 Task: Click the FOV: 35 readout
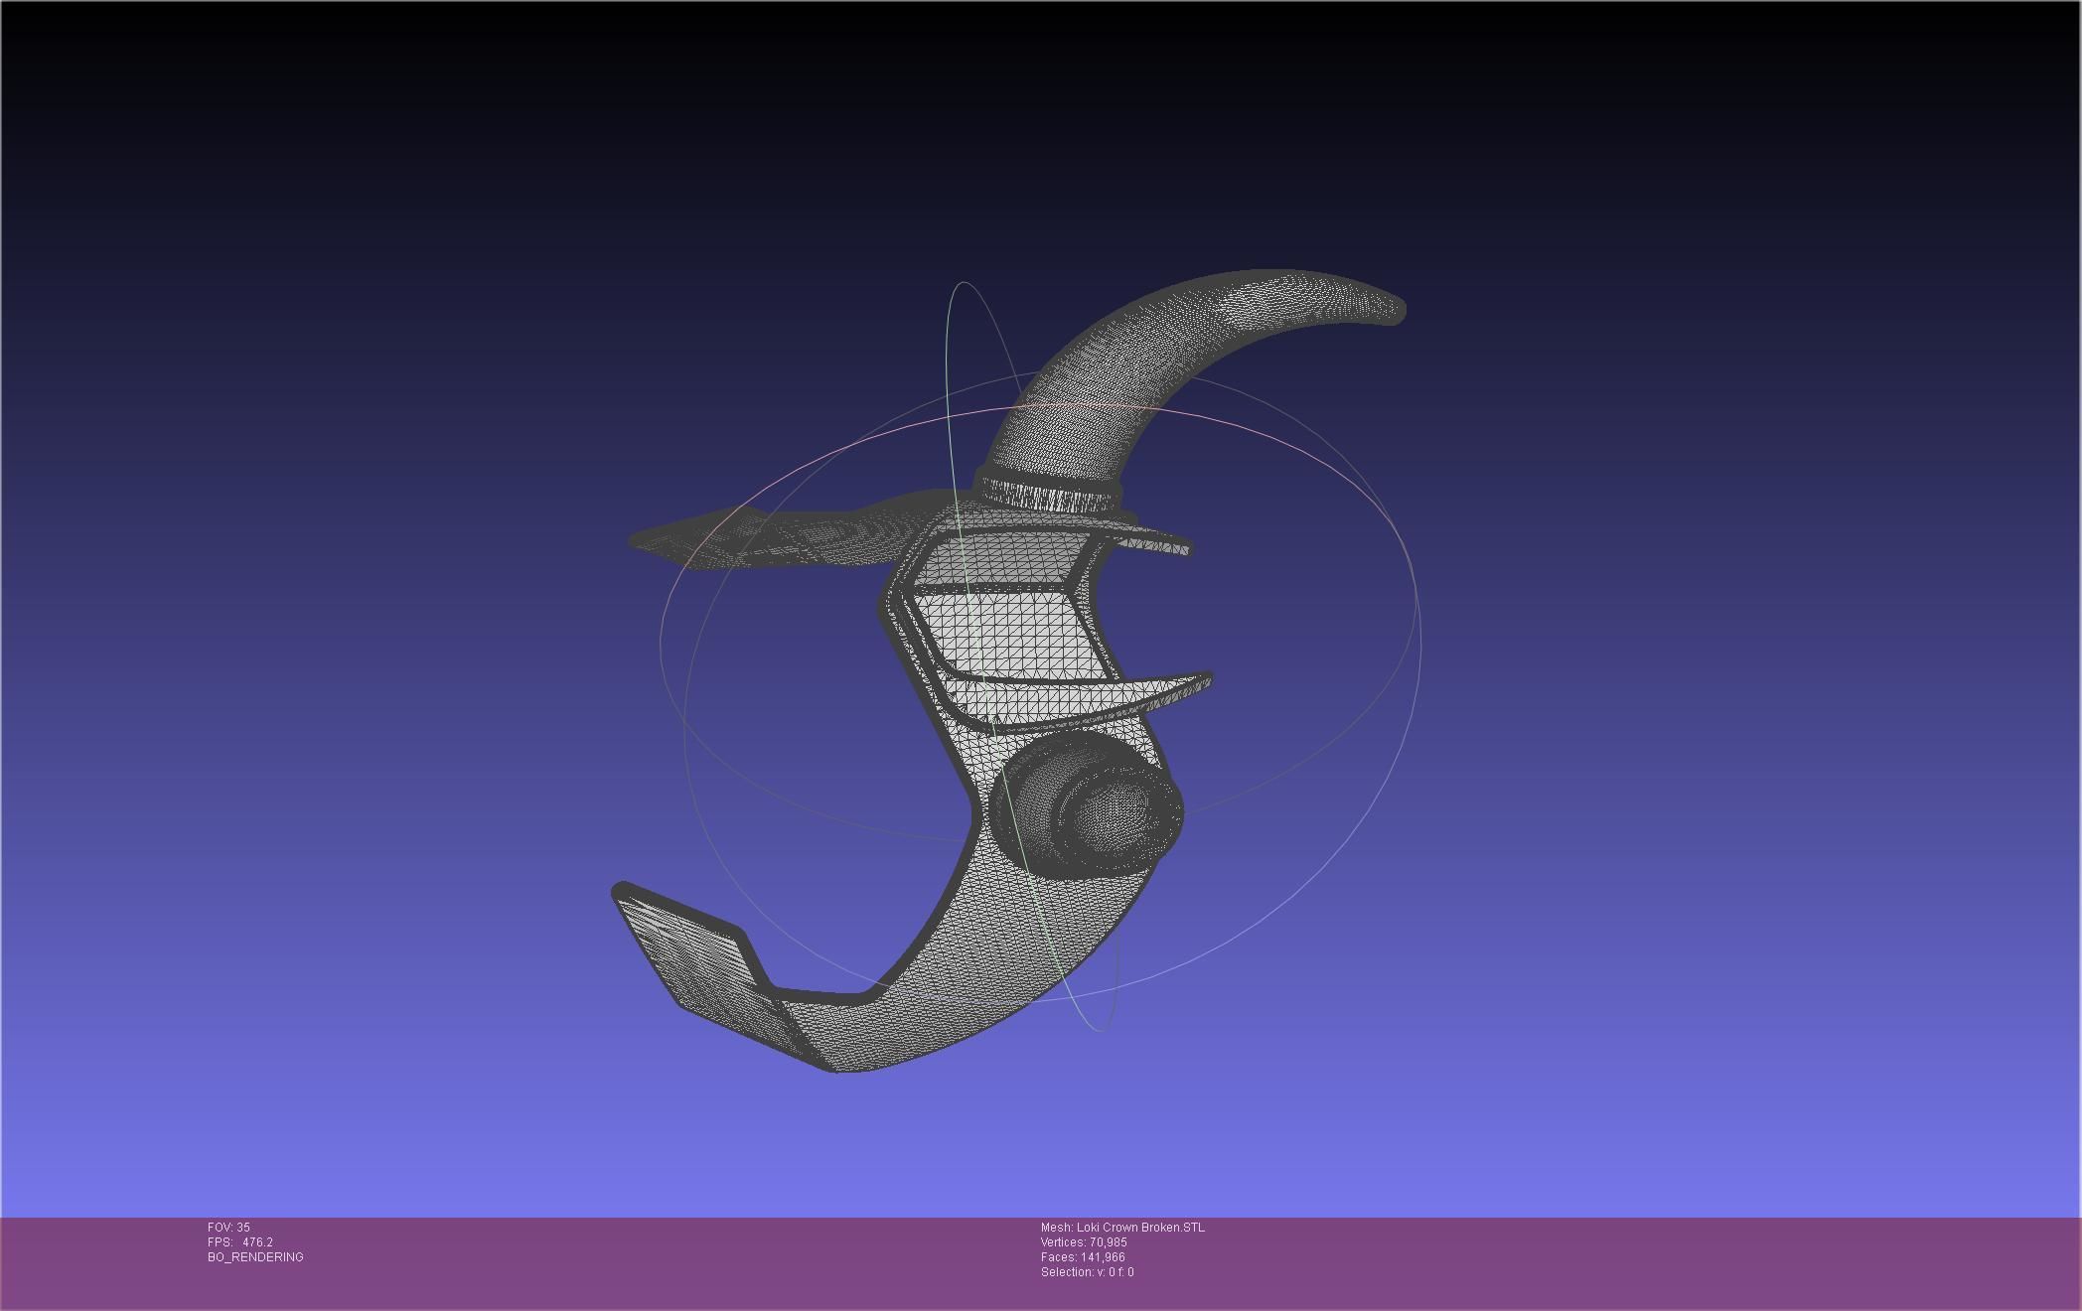tap(228, 1228)
